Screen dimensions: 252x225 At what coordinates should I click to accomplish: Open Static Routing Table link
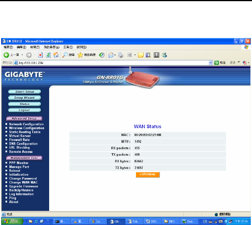[25, 132]
